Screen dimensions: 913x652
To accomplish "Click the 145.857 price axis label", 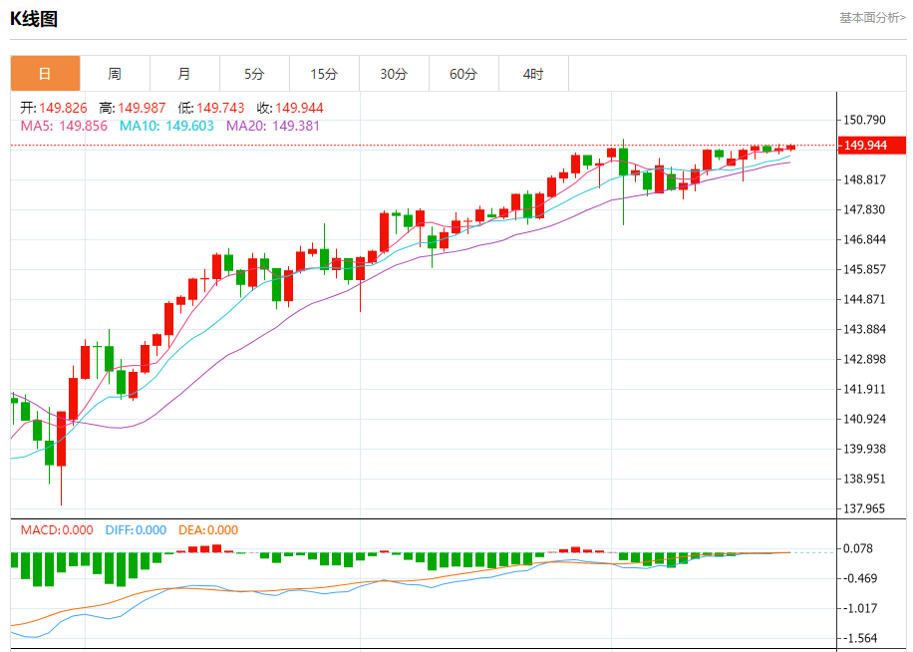I will pyautogui.click(x=865, y=269).
